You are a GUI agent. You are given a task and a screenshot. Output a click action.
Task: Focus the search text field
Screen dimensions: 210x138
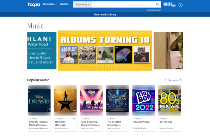(123, 5)
